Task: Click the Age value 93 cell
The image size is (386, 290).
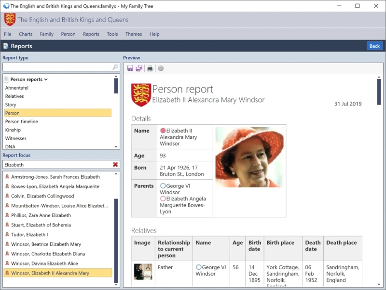Action: (185, 155)
